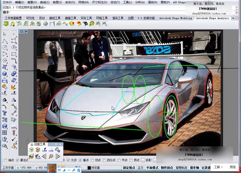
Task: Open the 曲线(C) menu
Action: coord(44,2)
